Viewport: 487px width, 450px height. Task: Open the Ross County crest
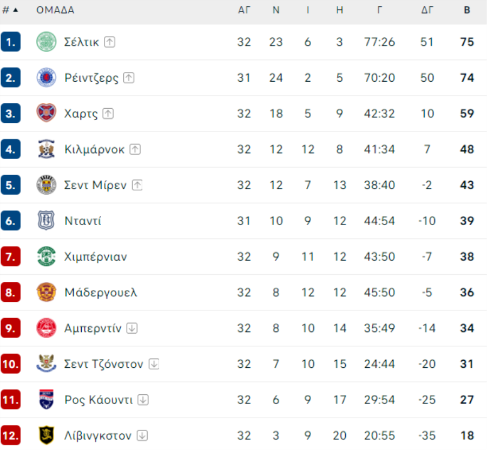tap(47, 400)
